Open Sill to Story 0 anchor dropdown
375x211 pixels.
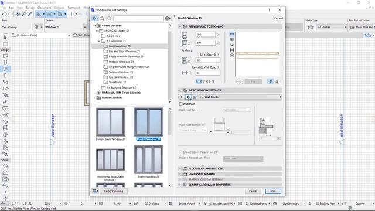tap(219, 55)
